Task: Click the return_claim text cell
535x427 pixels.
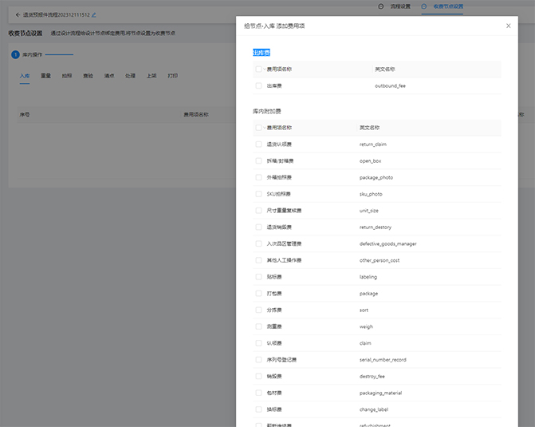Action: pos(373,144)
